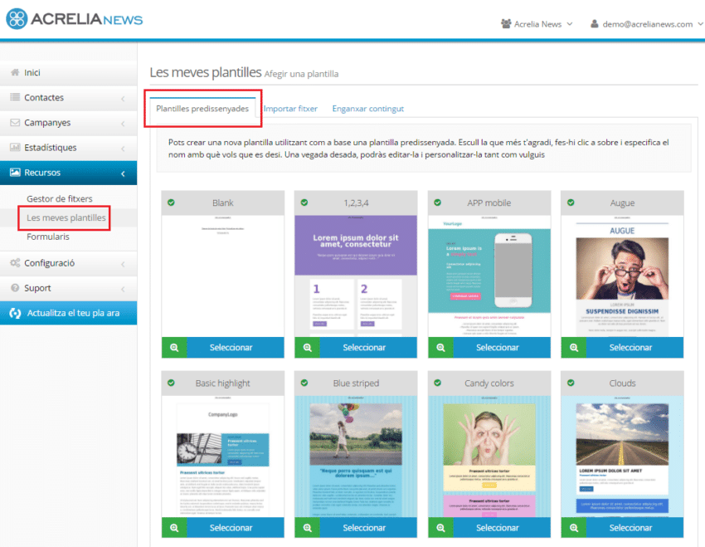Click the Clouds template thumbnail

click(x=622, y=457)
